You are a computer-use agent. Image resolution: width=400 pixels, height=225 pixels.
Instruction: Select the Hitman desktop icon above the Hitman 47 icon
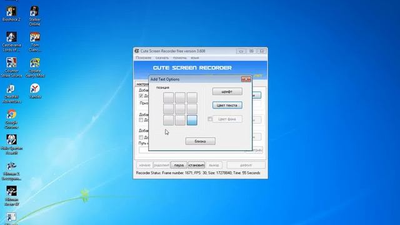11,171
